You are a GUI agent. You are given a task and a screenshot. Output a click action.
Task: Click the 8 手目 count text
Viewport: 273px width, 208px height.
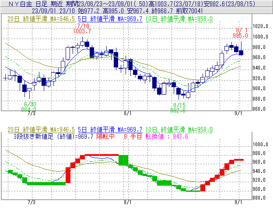click(x=133, y=136)
